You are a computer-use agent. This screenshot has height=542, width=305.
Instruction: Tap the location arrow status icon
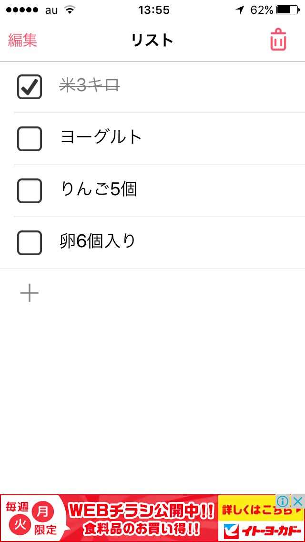tap(240, 10)
